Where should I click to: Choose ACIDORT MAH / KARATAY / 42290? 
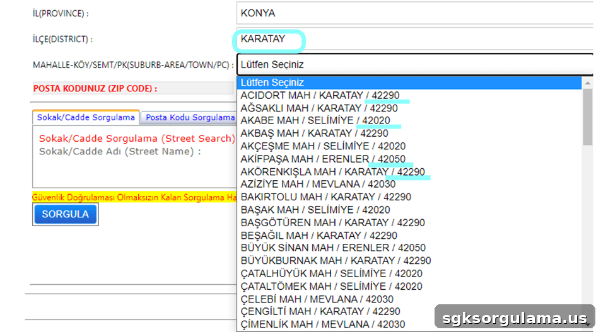pos(409,95)
